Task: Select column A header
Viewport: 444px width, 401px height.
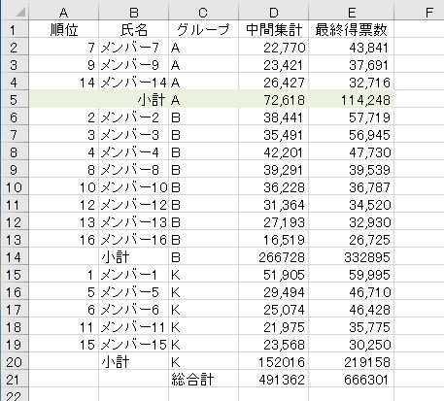Action: (x=63, y=13)
